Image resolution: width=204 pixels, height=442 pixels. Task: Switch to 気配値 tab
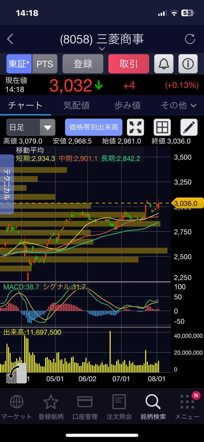(x=77, y=106)
